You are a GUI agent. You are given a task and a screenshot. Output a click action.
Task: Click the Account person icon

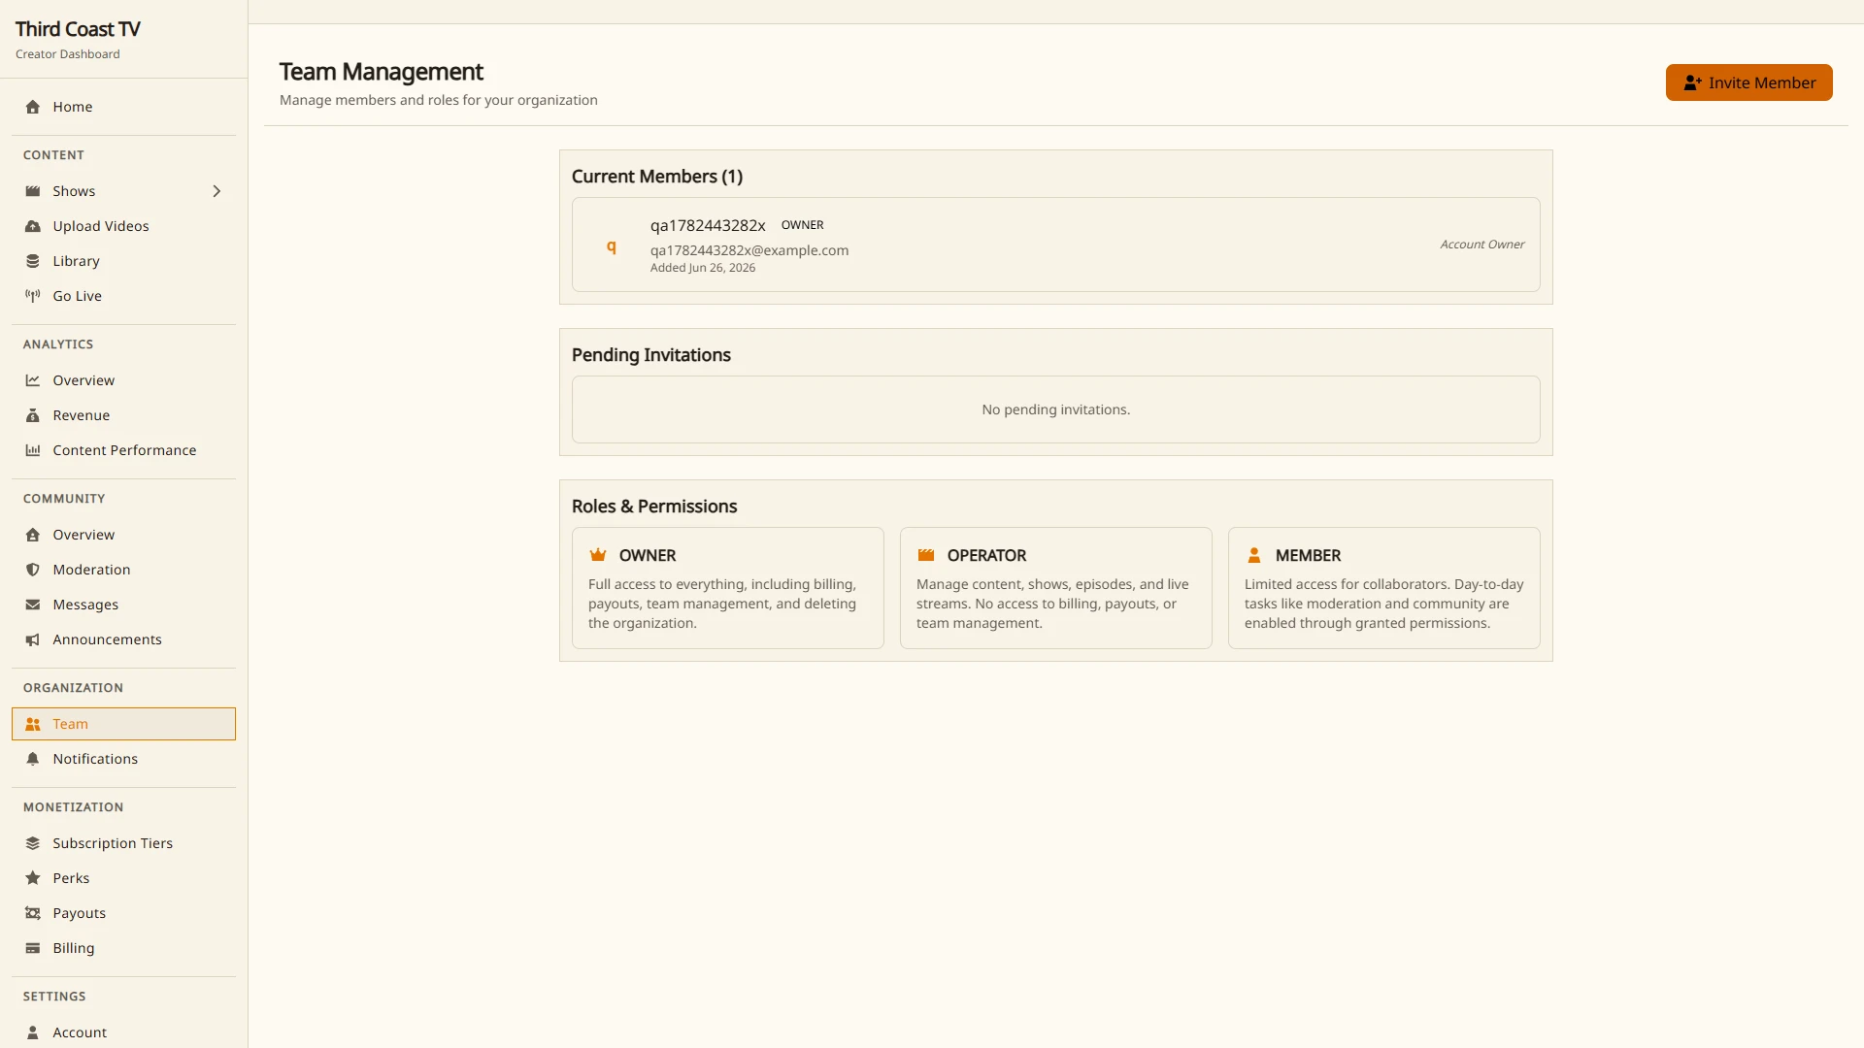[x=33, y=1032]
